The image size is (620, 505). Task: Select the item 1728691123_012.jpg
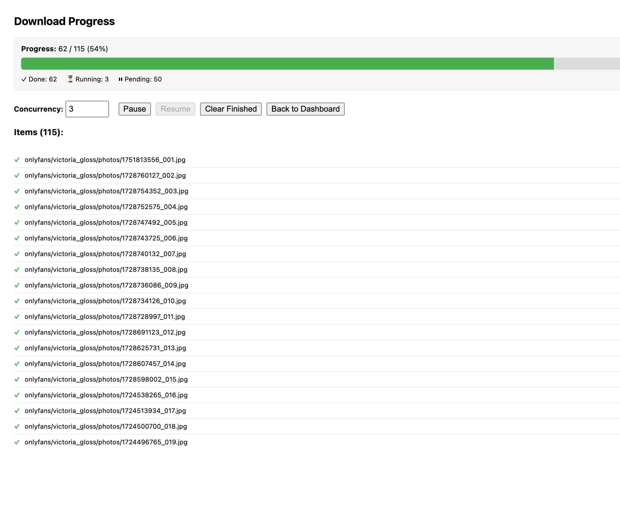[105, 332]
